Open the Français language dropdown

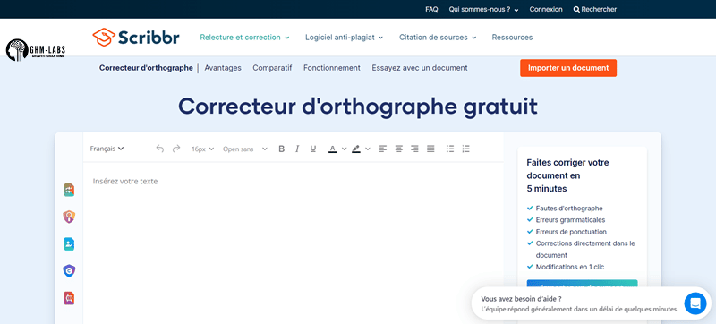click(x=107, y=149)
